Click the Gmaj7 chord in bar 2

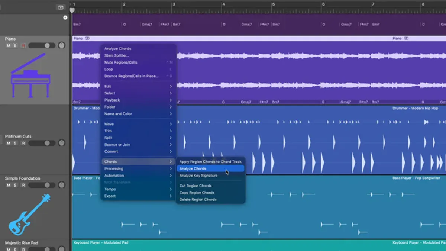point(147,25)
